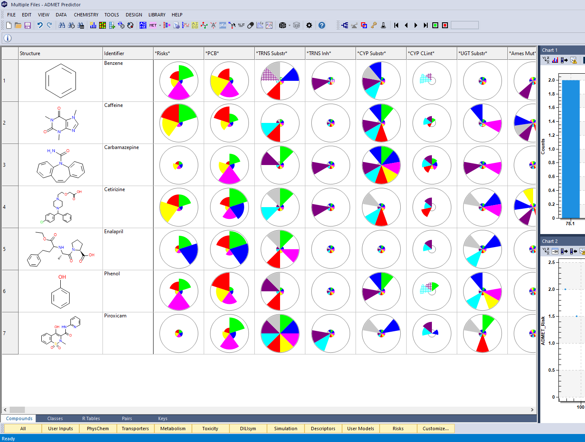
Task: Open the DESIGN menu
Action: click(134, 15)
